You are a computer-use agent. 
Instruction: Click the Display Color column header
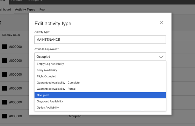point(11,35)
